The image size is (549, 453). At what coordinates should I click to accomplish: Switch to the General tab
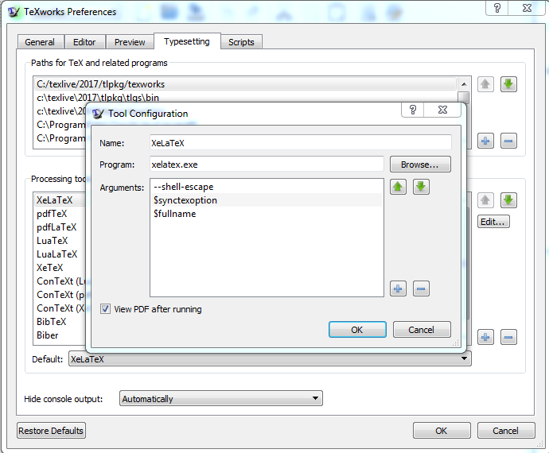40,42
